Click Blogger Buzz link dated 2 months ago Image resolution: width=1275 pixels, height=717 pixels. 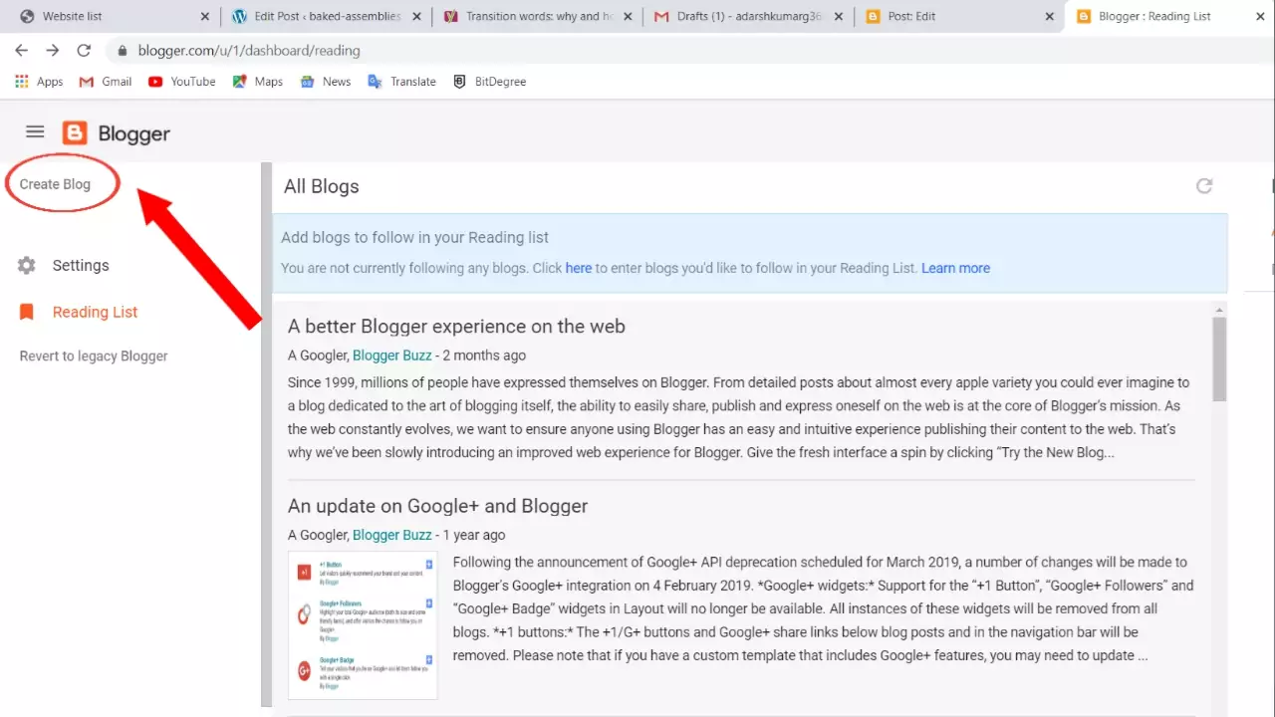(392, 356)
